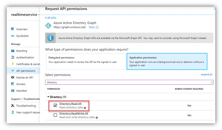Viewport: 222px width, 130px height.
Task: Click the Troubleshooting wrench icon
Action: [x=13, y=106]
